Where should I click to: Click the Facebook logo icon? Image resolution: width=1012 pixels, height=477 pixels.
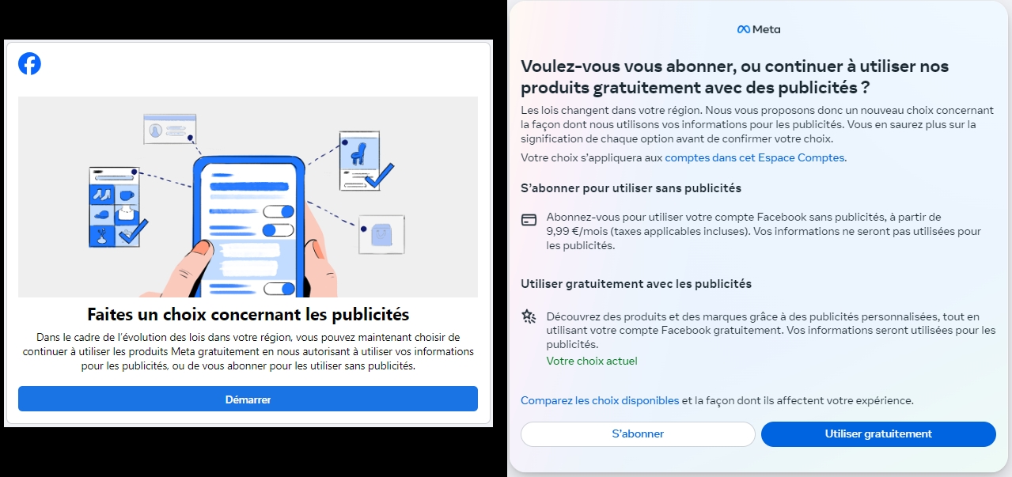pyautogui.click(x=29, y=64)
